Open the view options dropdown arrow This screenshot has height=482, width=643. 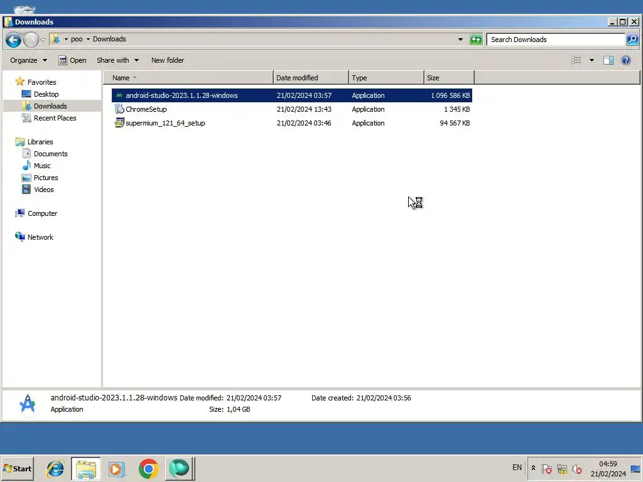[x=592, y=60]
